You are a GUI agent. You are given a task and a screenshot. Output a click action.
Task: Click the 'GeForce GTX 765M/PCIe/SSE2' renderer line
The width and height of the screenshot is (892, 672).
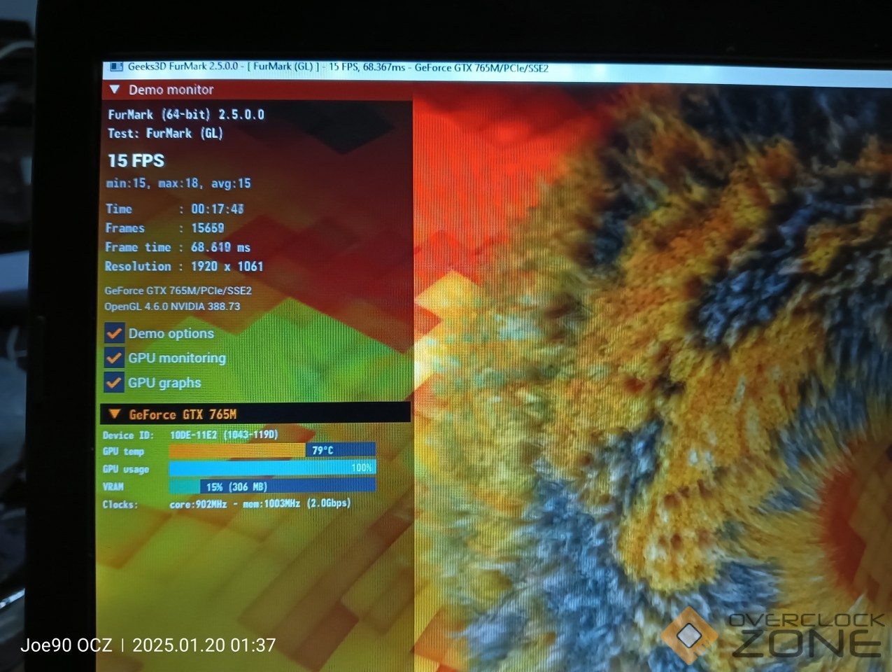click(x=178, y=290)
